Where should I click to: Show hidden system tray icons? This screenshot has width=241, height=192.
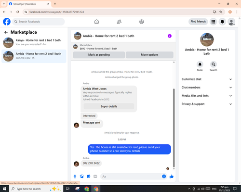189,189
